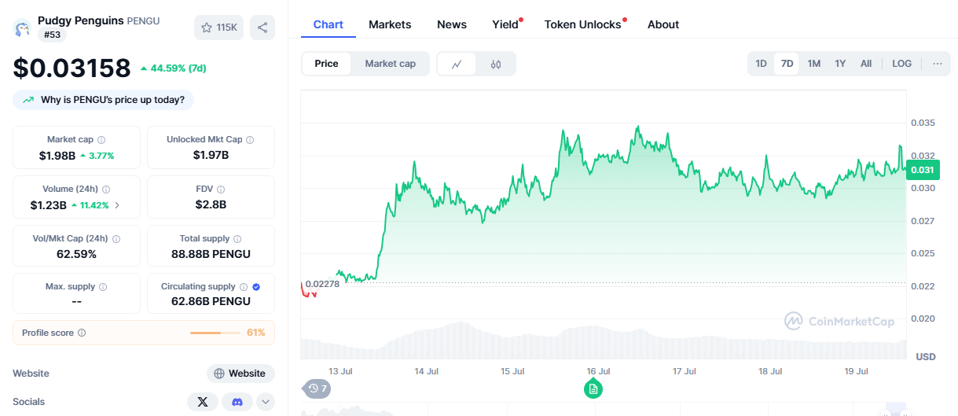Click the green news document marker on 16 Jul
Image resolution: width=958 pixels, height=416 pixels.
(593, 388)
